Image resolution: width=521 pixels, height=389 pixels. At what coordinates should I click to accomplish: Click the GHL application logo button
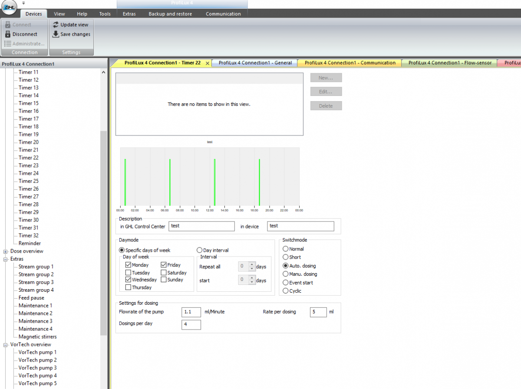click(x=9, y=8)
